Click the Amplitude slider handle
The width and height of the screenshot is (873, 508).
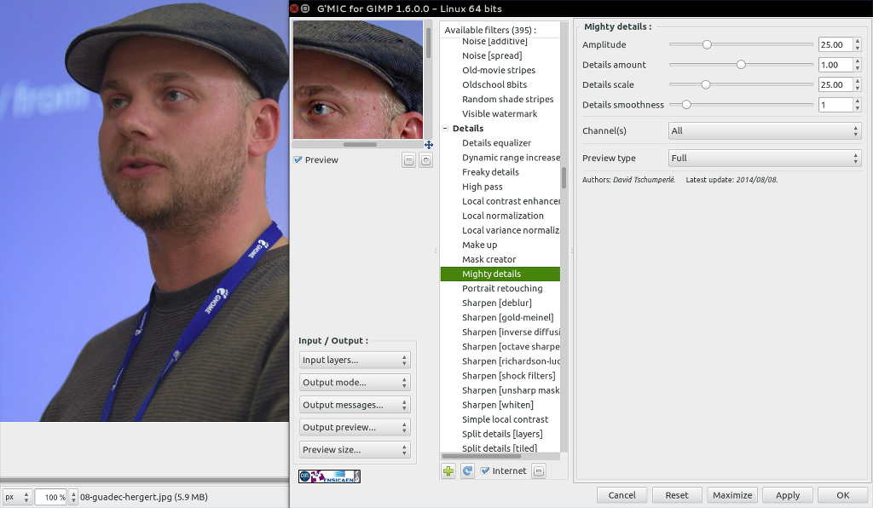[707, 44]
